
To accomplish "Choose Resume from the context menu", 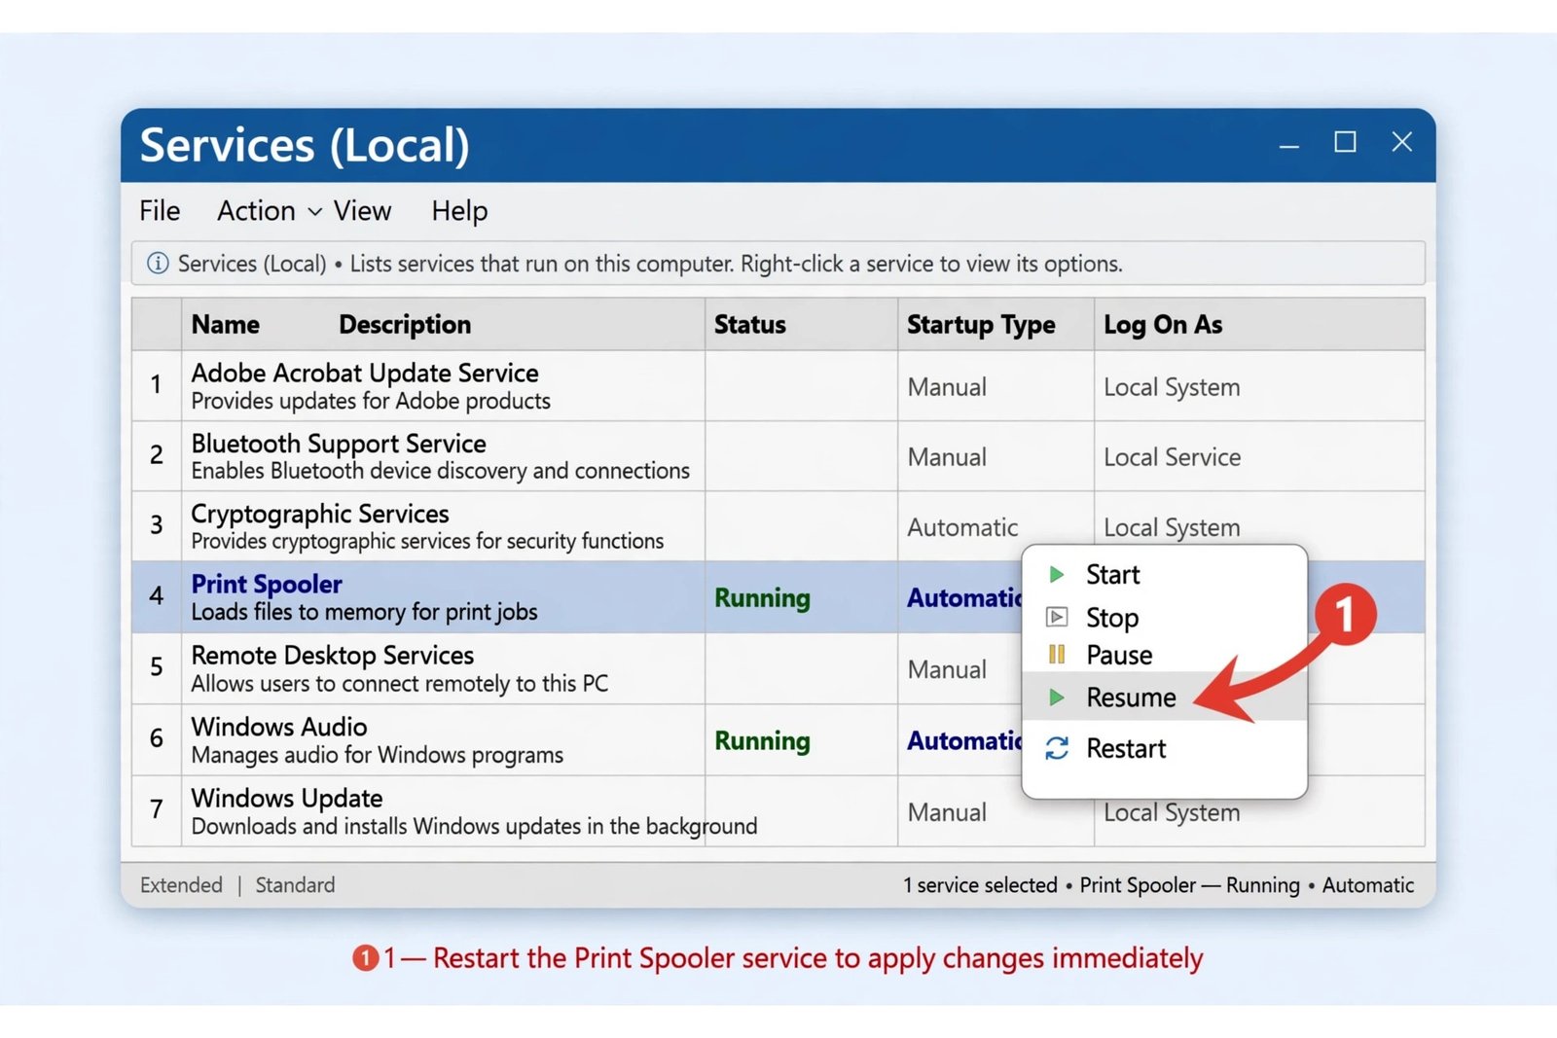I will [1164, 697].
